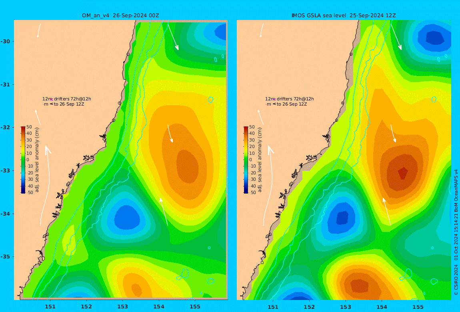Click longitude label "152" under OM_an_v4 map
Screen dimensions: 460x312
pos(86,307)
